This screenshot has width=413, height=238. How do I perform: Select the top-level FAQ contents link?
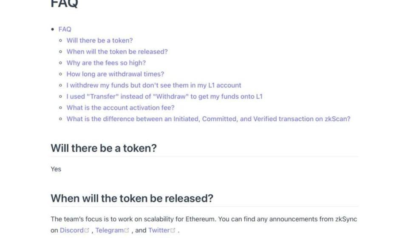tap(65, 29)
